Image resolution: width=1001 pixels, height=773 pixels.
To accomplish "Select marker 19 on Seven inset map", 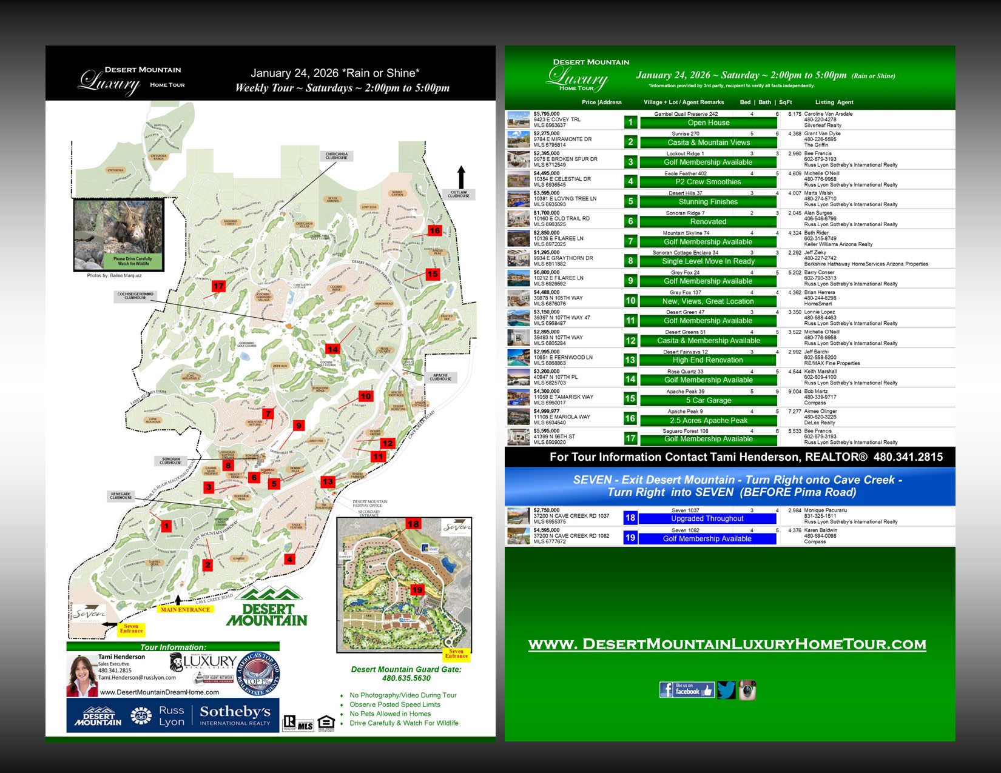I will [x=417, y=589].
